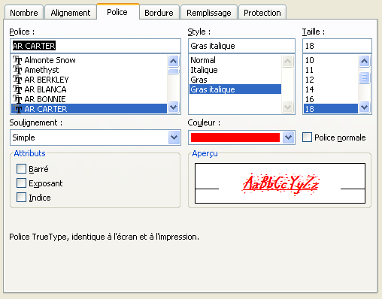The width and height of the screenshot is (382, 299).
Task: Click TrueType icon beside Amethyst
Action: click(17, 70)
